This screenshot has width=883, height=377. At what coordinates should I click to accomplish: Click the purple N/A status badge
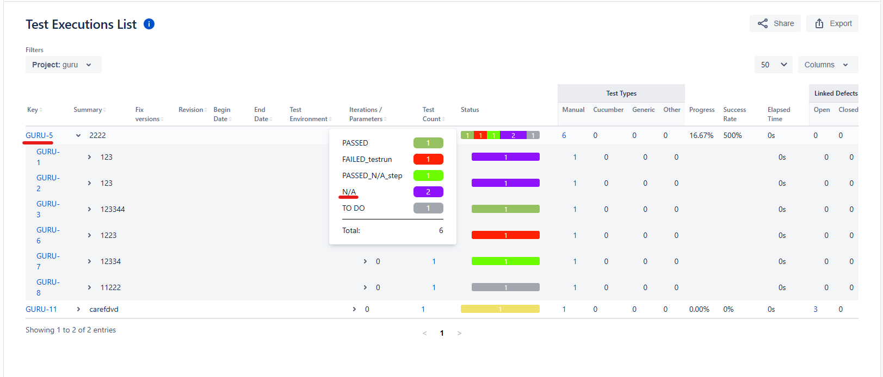428,192
